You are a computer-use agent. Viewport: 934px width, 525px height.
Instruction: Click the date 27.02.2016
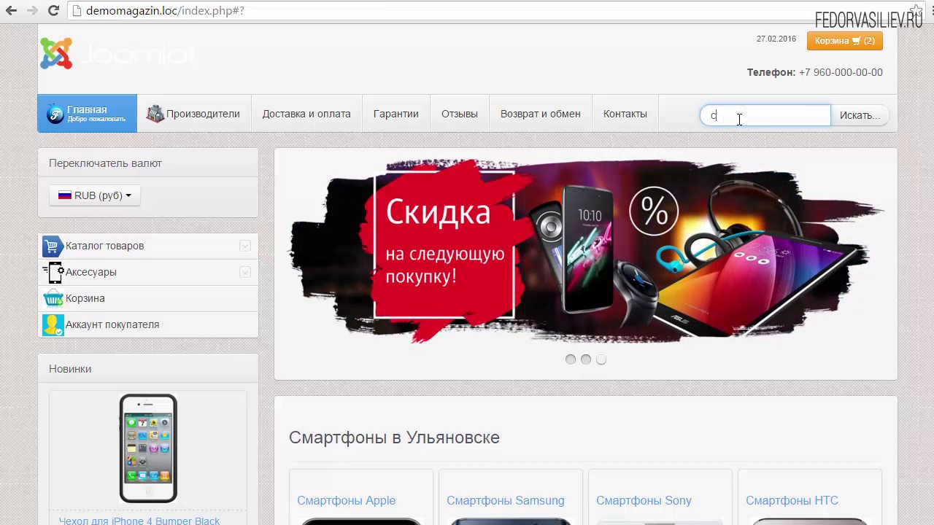[776, 39]
